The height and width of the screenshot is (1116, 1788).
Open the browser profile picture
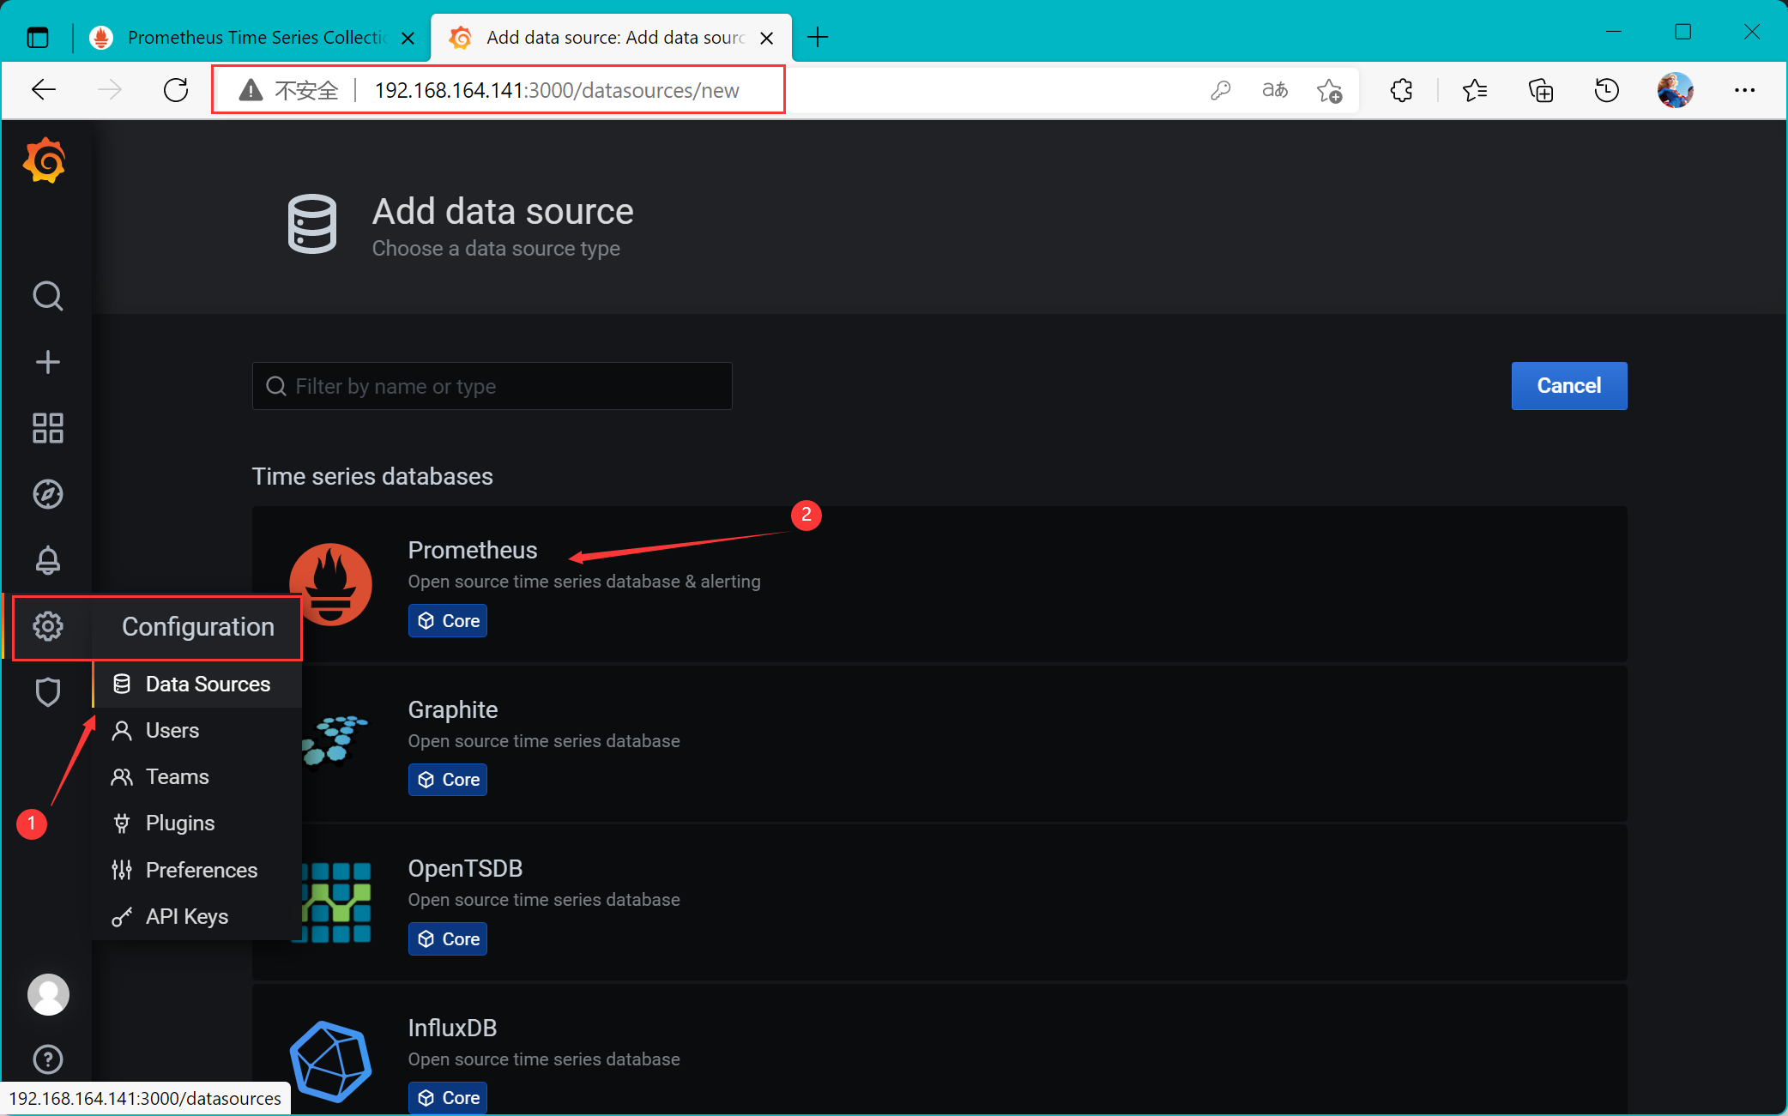point(1675,90)
